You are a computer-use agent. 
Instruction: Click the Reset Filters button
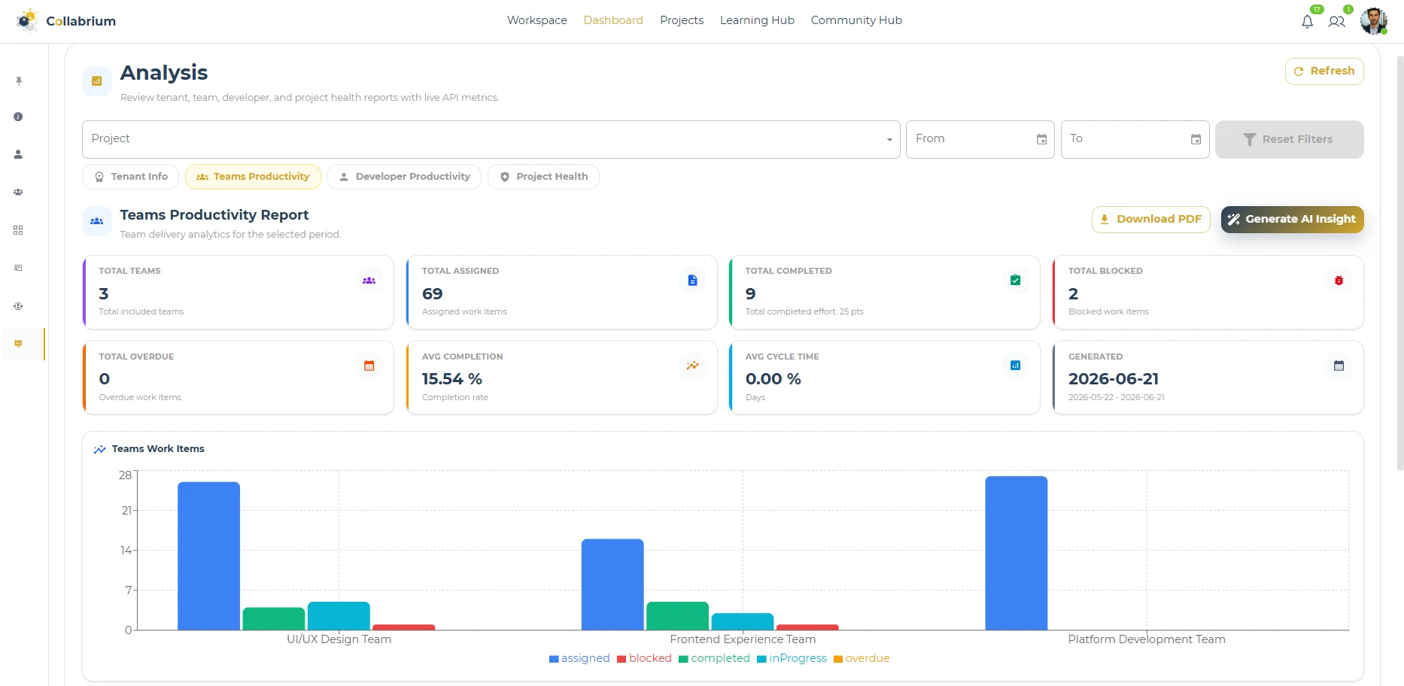coord(1289,139)
